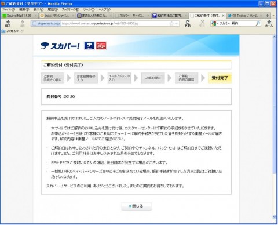Open the ブックマーク menu

(71, 9)
